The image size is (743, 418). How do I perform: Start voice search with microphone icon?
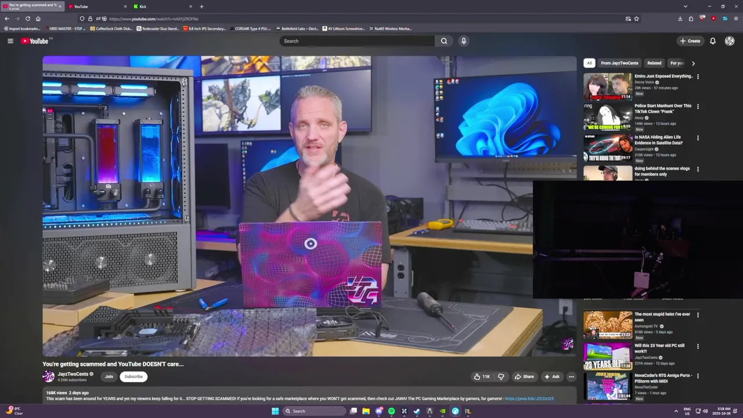tap(463, 41)
